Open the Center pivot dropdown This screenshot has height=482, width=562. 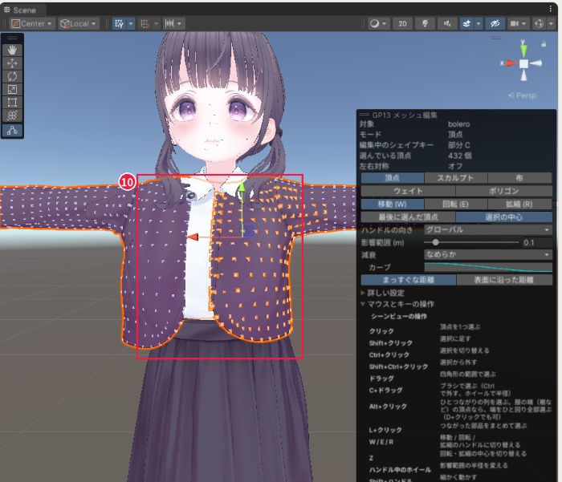tap(32, 23)
